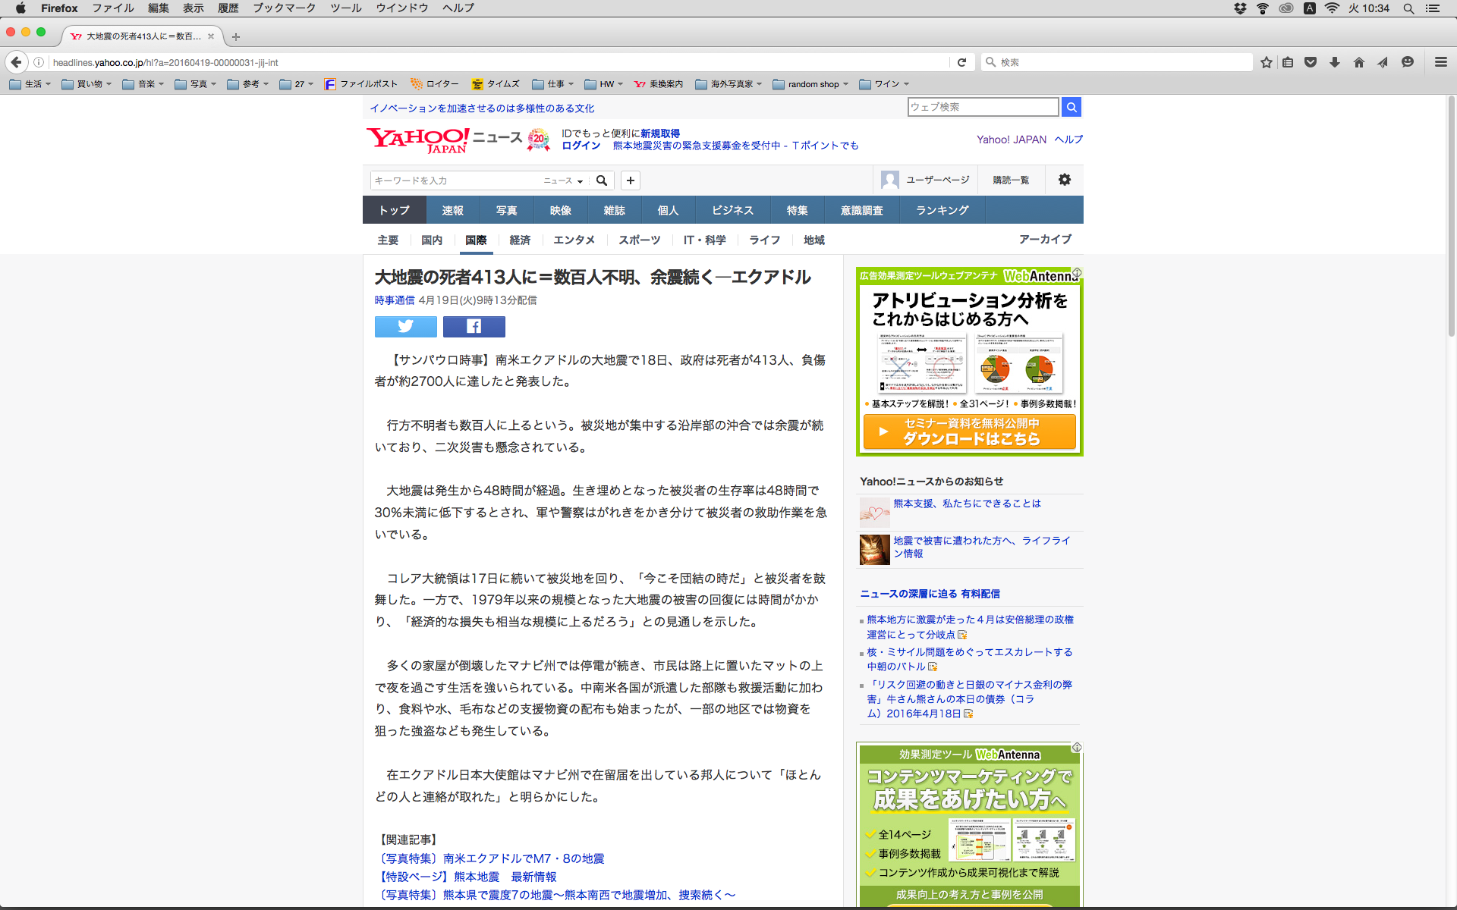Open new browser tab with plus button
This screenshot has height=910, width=1457.
(236, 36)
